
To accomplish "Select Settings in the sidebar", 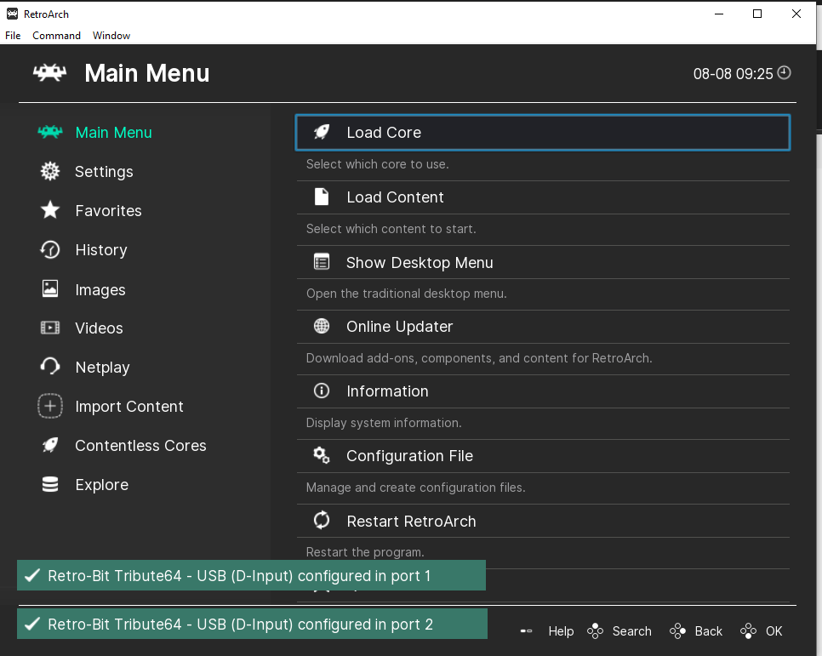I will (104, 172).
